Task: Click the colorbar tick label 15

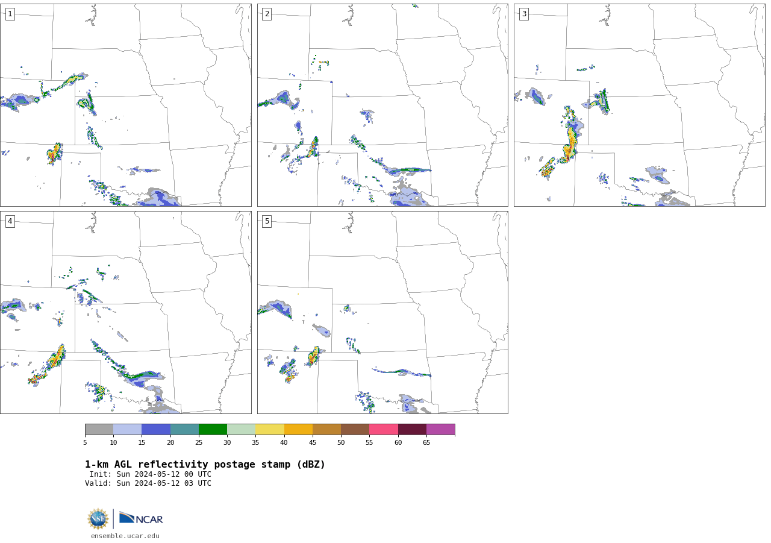Action: 142,442
